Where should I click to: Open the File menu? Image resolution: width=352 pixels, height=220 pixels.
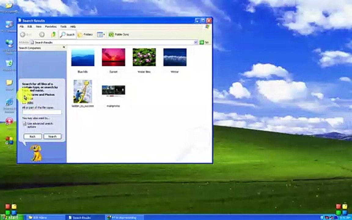[22, 27]
